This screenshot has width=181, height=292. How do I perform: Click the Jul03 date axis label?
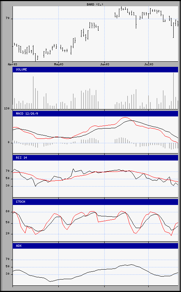pos(149,64)
